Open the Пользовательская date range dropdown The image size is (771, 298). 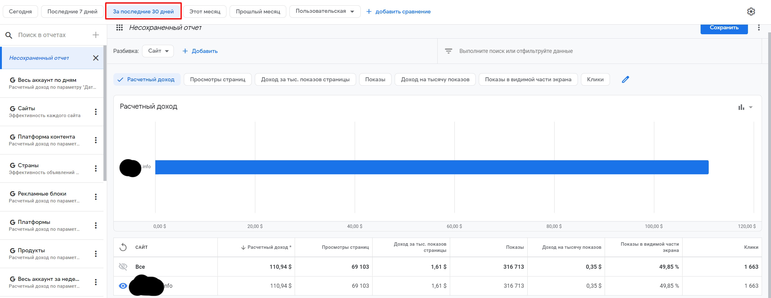coord(325,12)
